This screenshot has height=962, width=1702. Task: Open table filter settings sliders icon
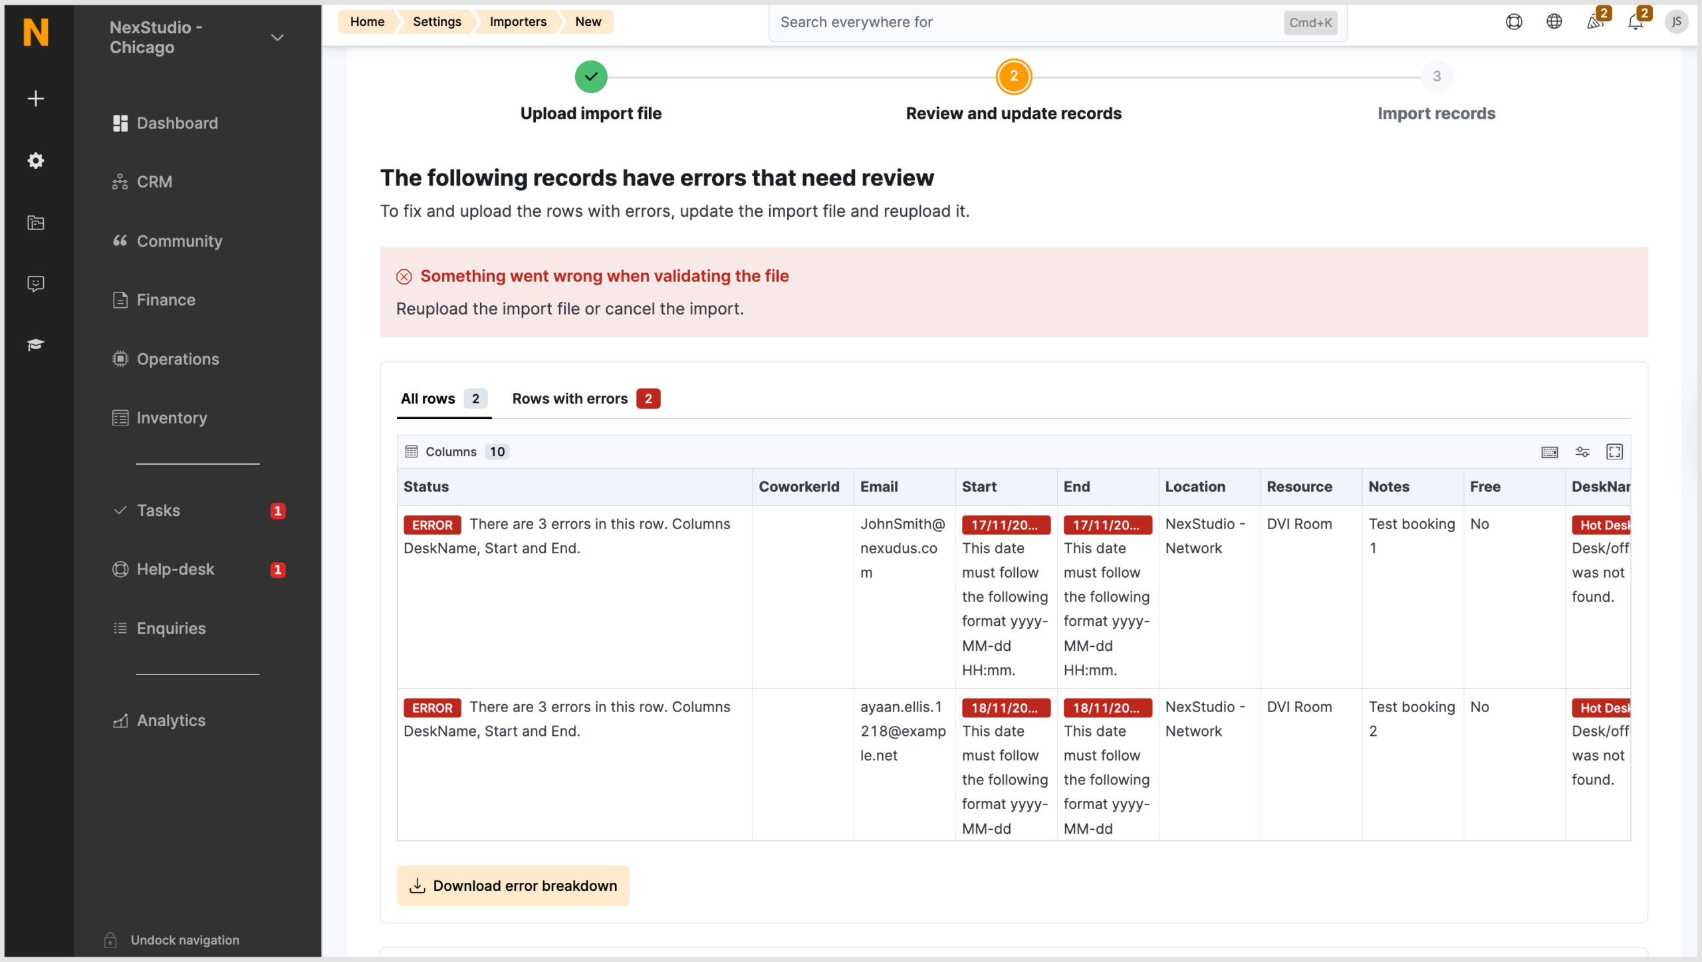coord(1582,451)
